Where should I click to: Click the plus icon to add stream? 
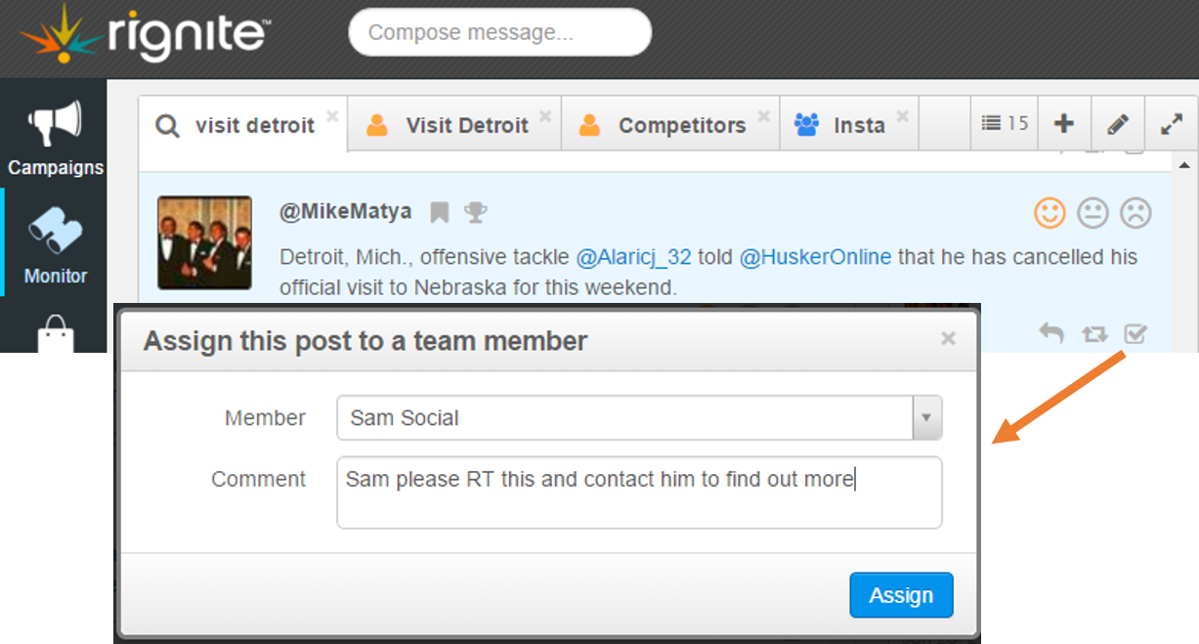pos(1064,123)
